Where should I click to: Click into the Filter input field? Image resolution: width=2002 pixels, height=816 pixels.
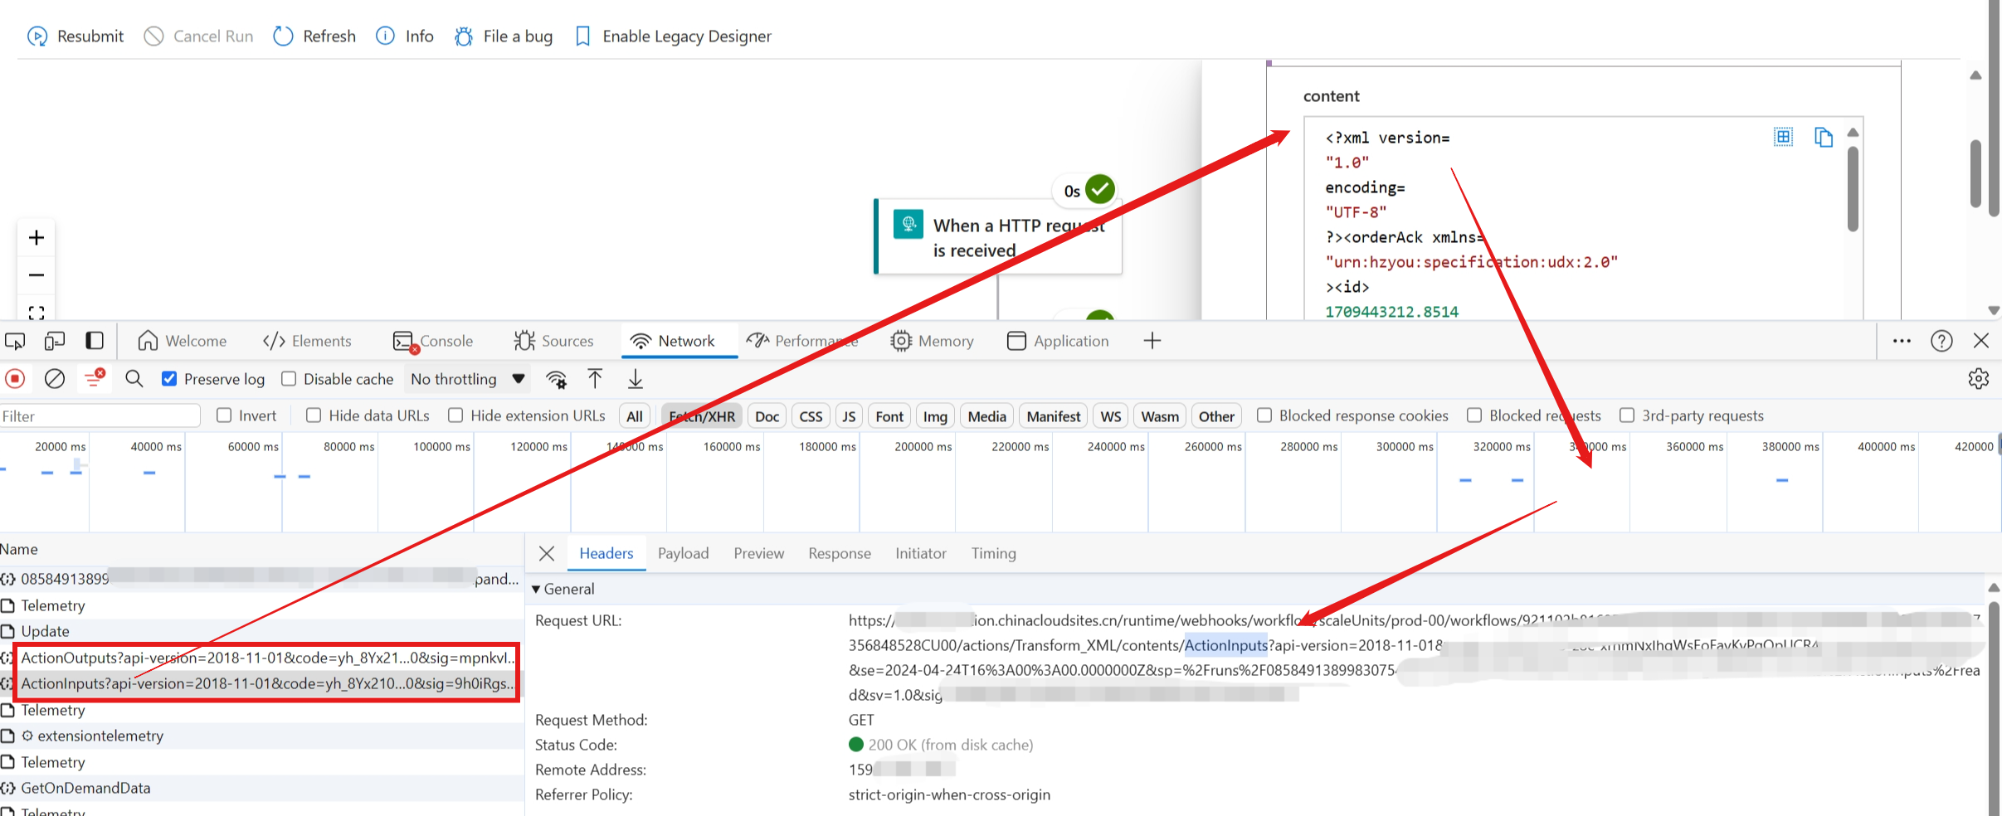(100, 415)
